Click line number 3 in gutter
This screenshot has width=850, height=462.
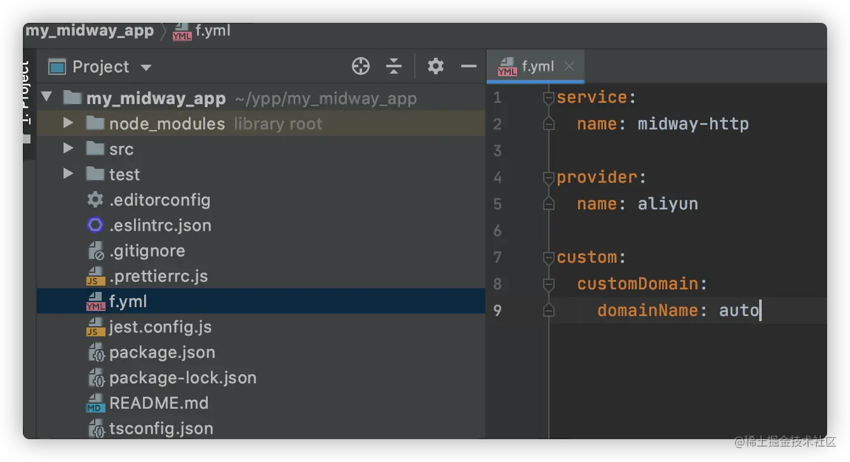coord(497,150)
